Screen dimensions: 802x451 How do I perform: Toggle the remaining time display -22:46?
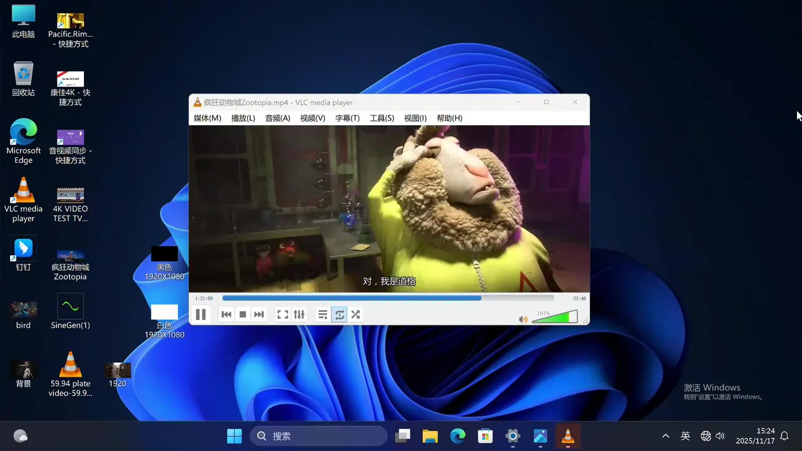click(x=578, y=298)
